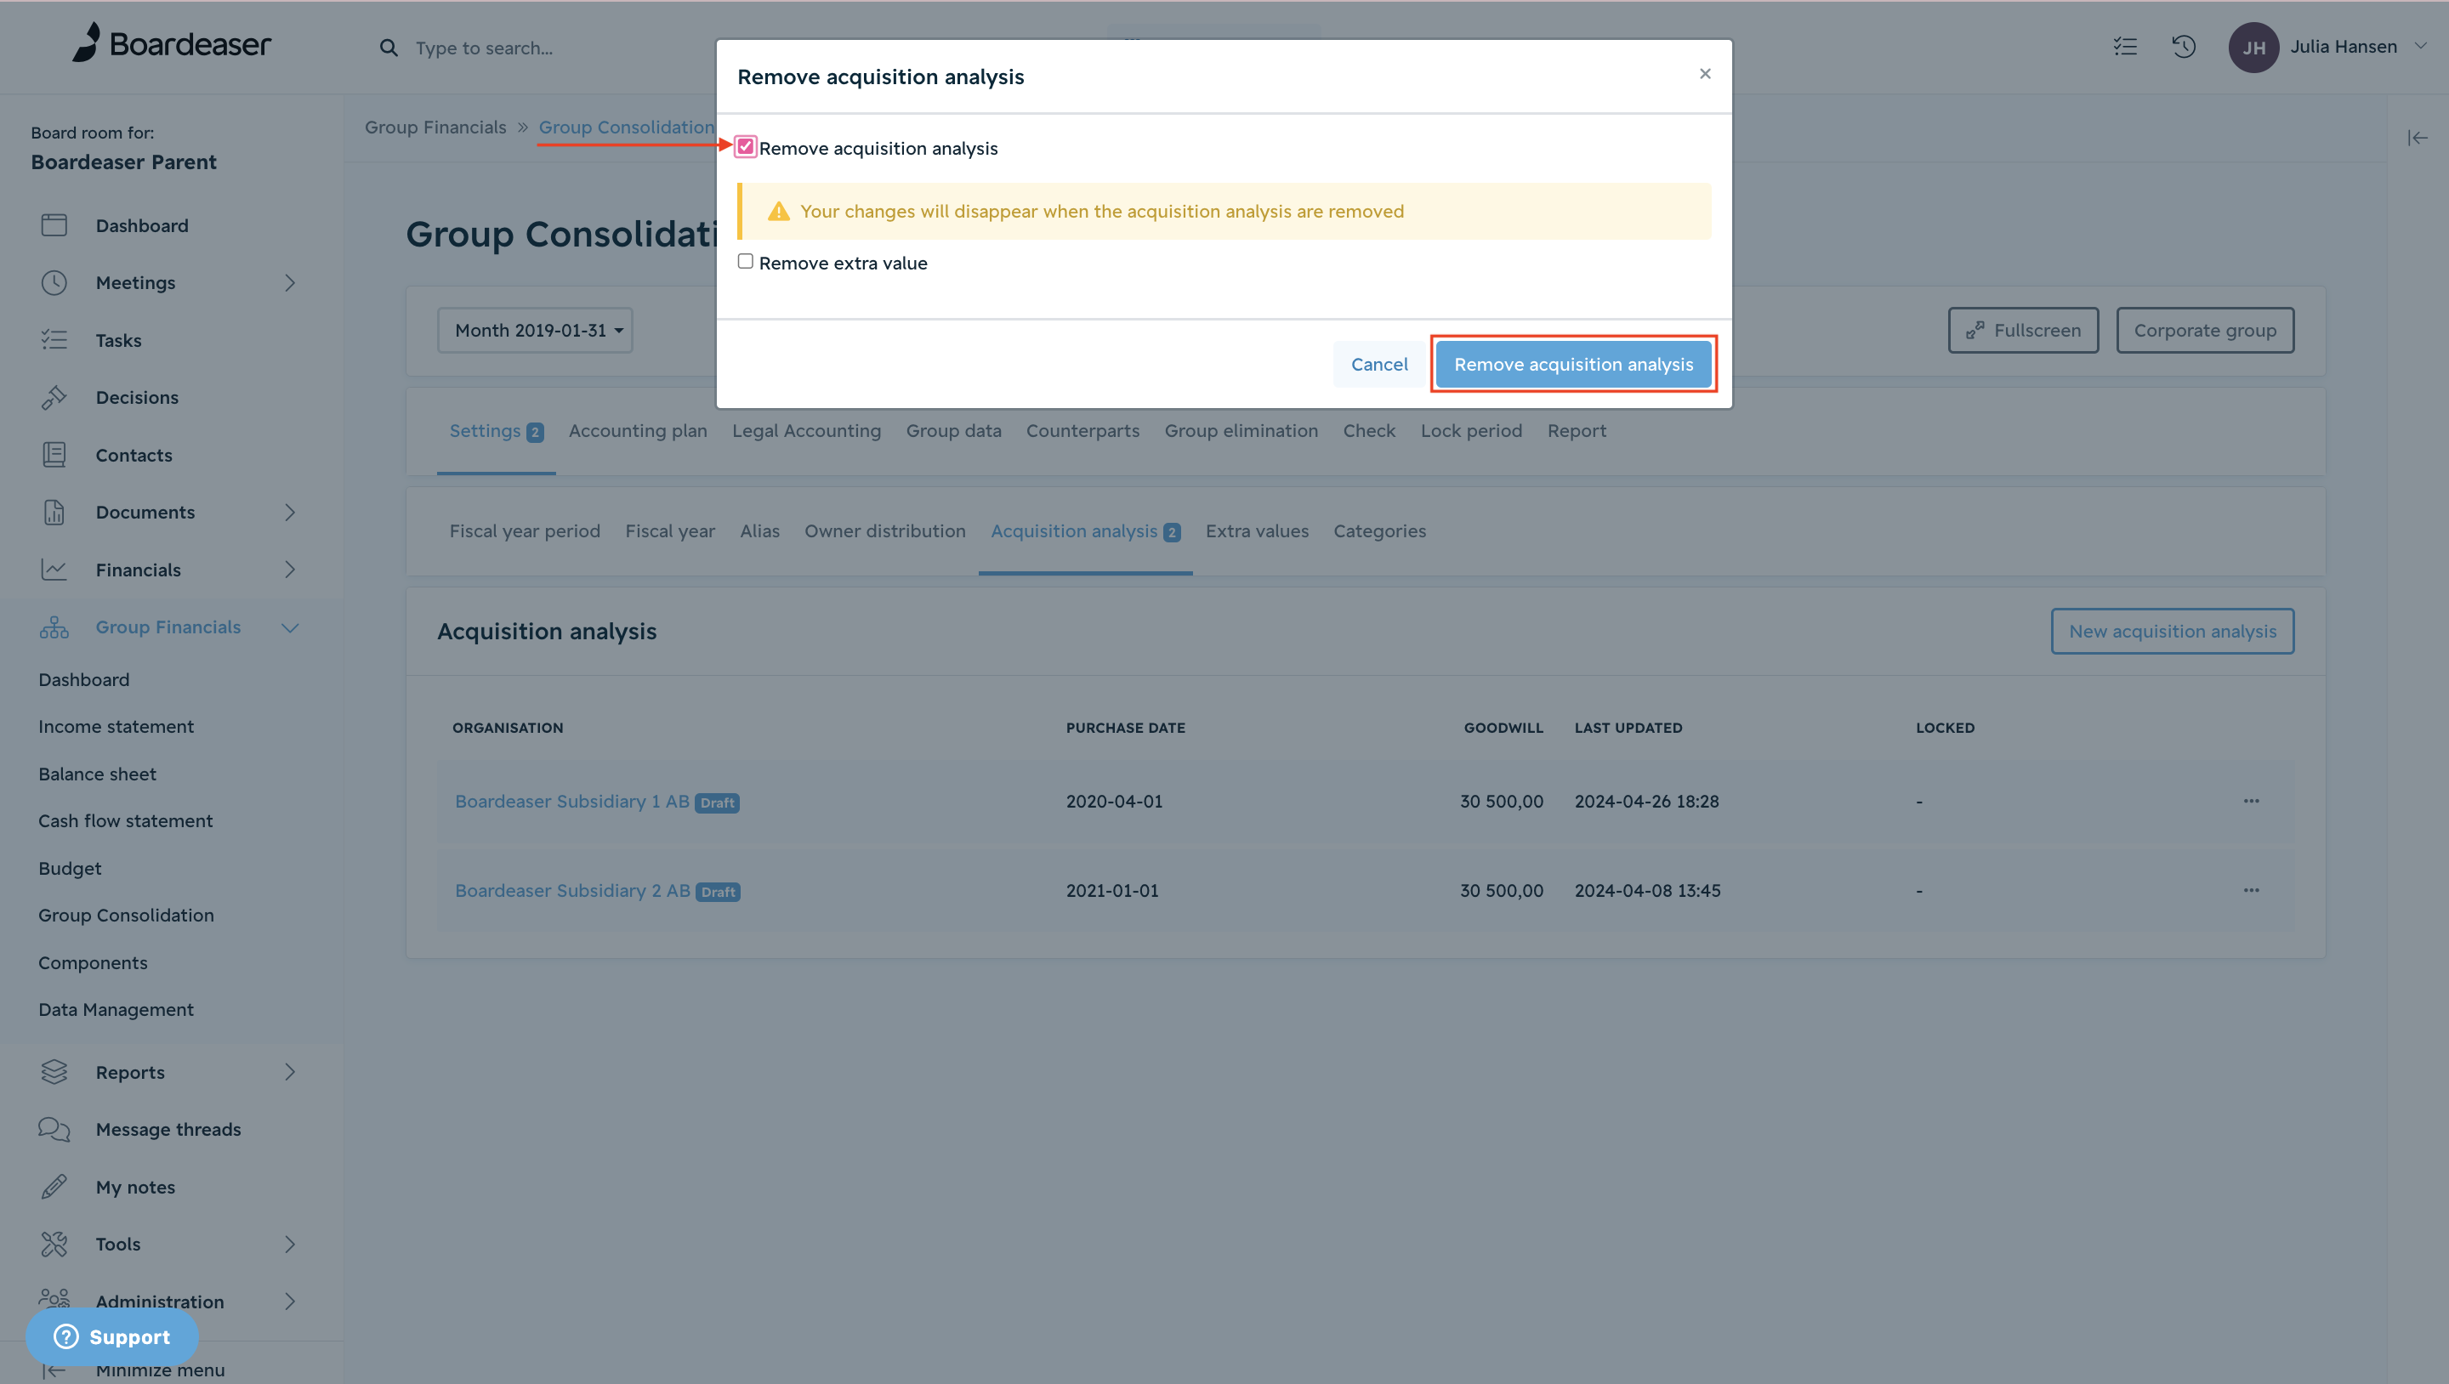Screen dimensions: 2449x1384
Task: Click the Tools wrench icon
Action: tap(54, 1245)
